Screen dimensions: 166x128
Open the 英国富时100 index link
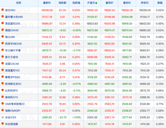coord(12,70)
